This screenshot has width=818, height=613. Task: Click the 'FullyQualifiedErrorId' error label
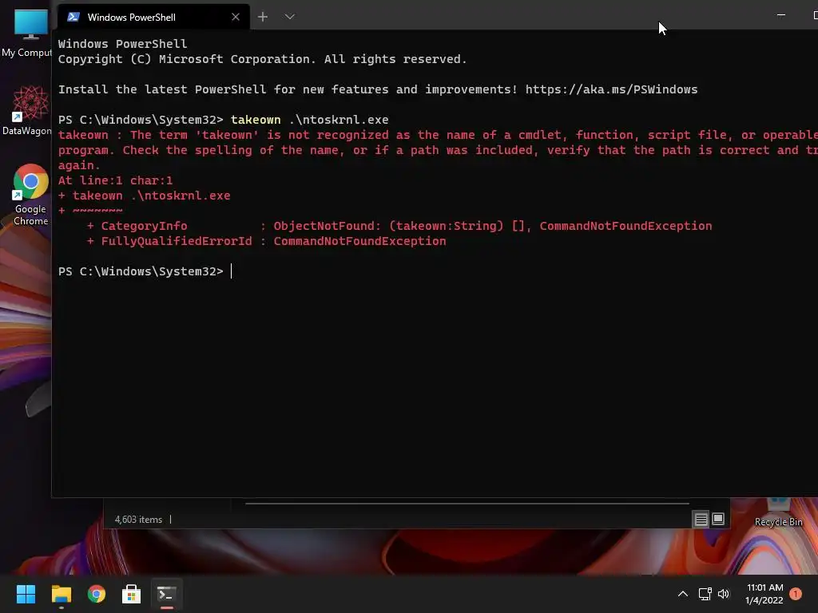[x=177, y=241]
